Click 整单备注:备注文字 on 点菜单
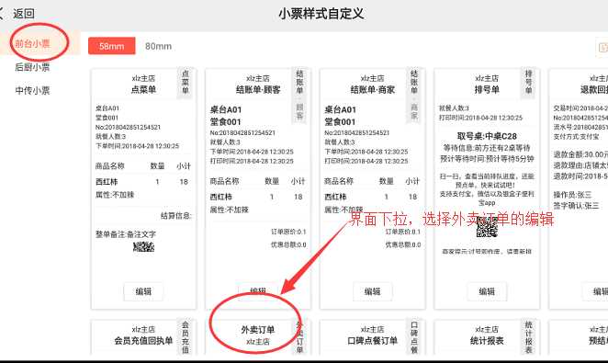Screen dimensions: 608x363 click(x=126, y=234)
